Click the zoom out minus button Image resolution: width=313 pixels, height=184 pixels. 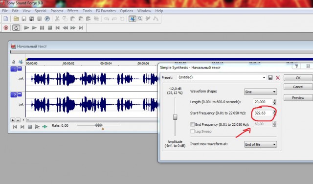[x=18, y=120]
